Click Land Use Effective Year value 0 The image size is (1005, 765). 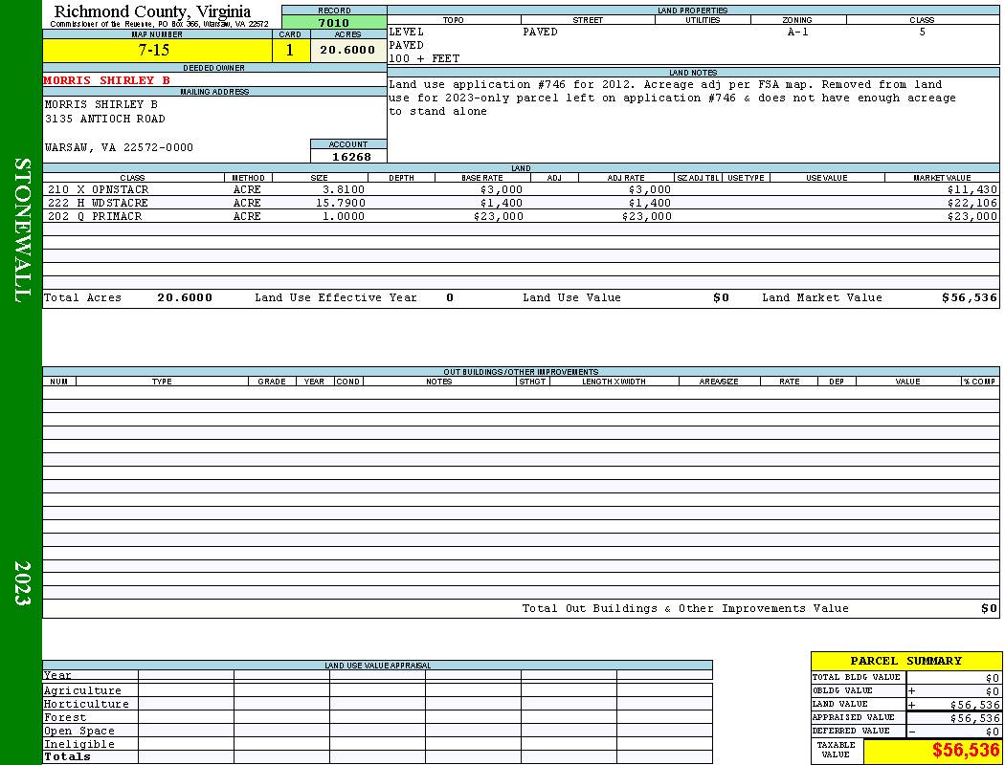[450, 297]
